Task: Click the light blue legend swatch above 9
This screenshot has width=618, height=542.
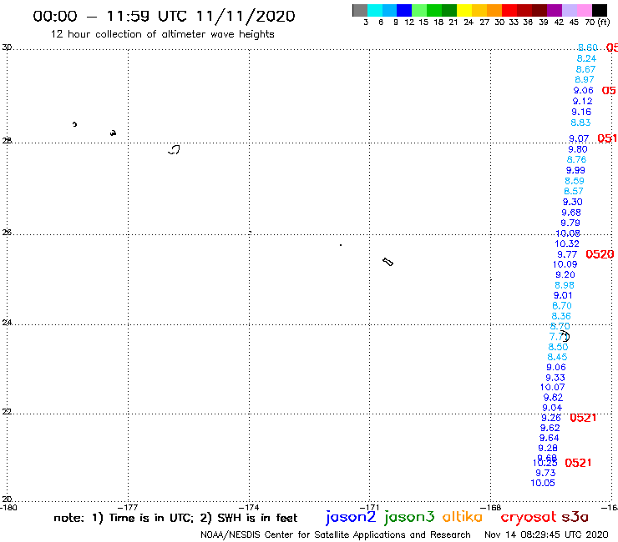Action: [389, 10]
